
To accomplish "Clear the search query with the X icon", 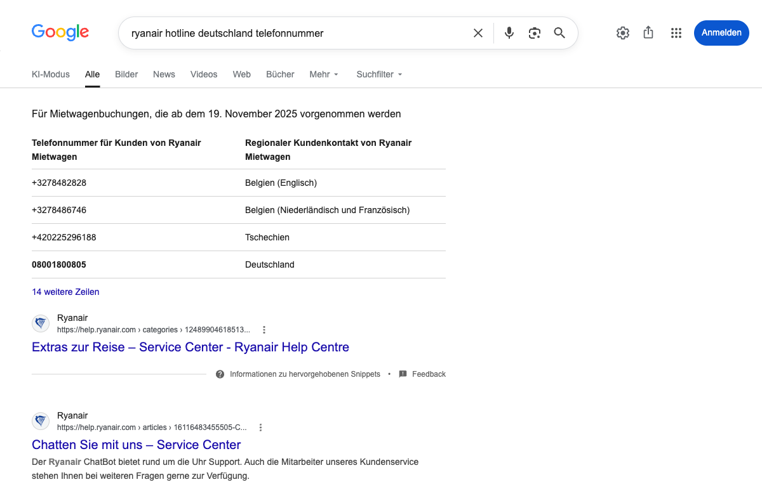I will tap(478, 33).
